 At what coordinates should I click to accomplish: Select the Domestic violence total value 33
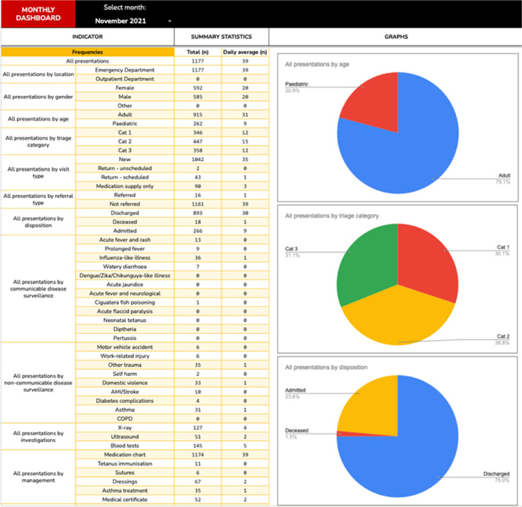[x=198, y=383]
